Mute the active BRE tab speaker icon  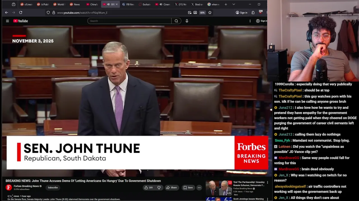109,4
